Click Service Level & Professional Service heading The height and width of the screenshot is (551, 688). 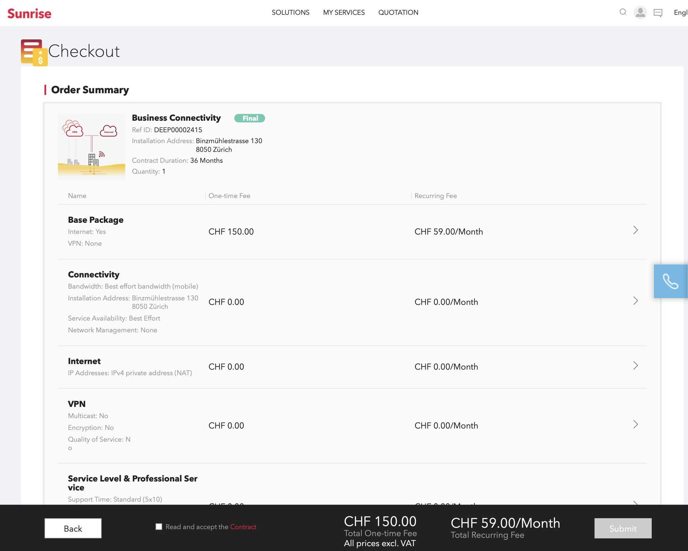pyautogui.click(x=132, y=483)
